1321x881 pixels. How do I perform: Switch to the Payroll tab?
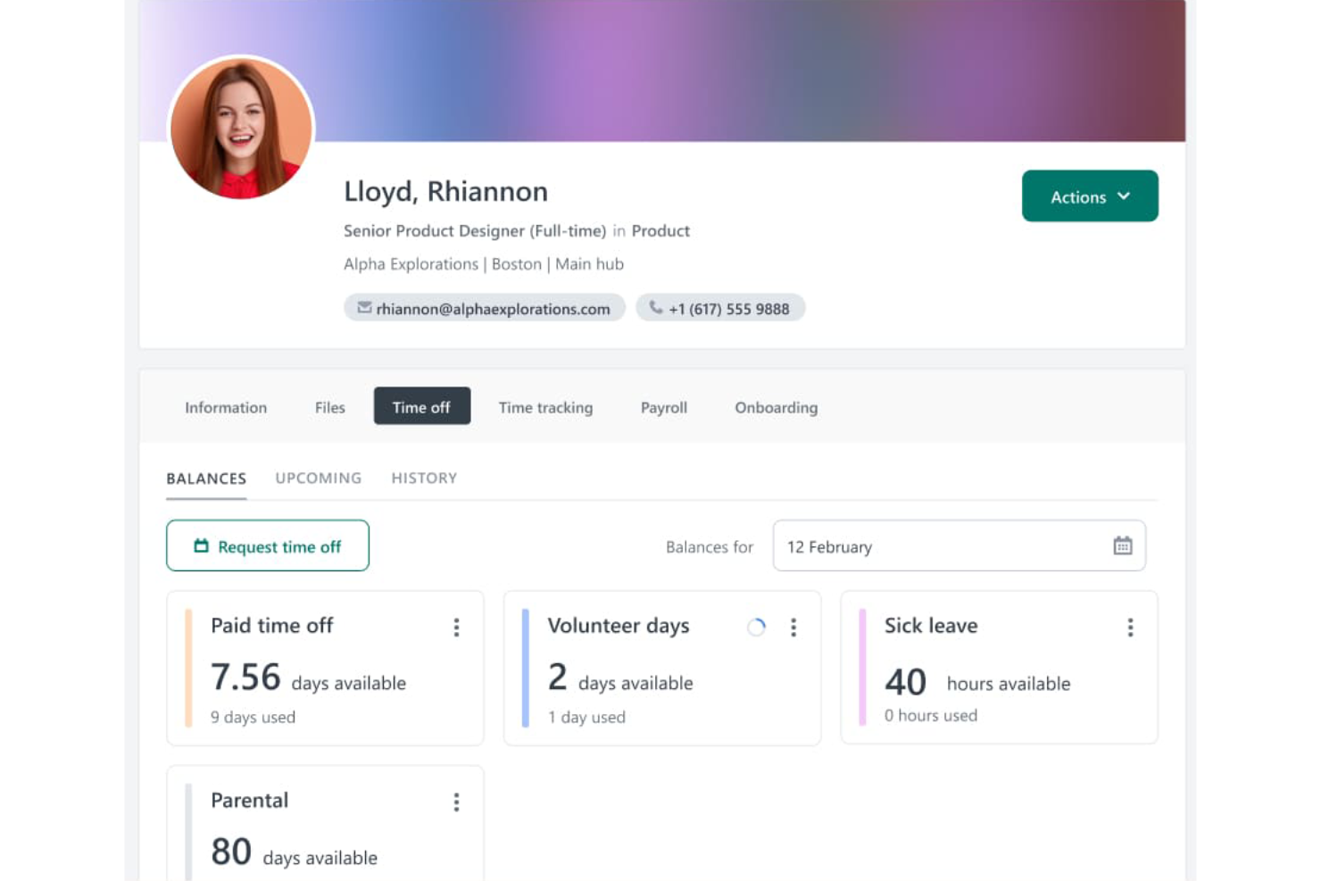click(663, 407)
